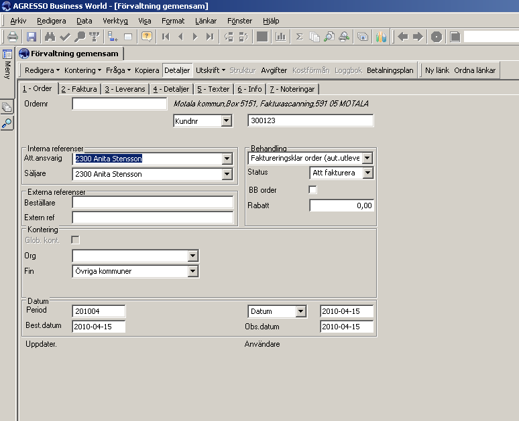Open the Status dropdown
The width and height of the screenshot is (519, 421).
coord(367,173)
